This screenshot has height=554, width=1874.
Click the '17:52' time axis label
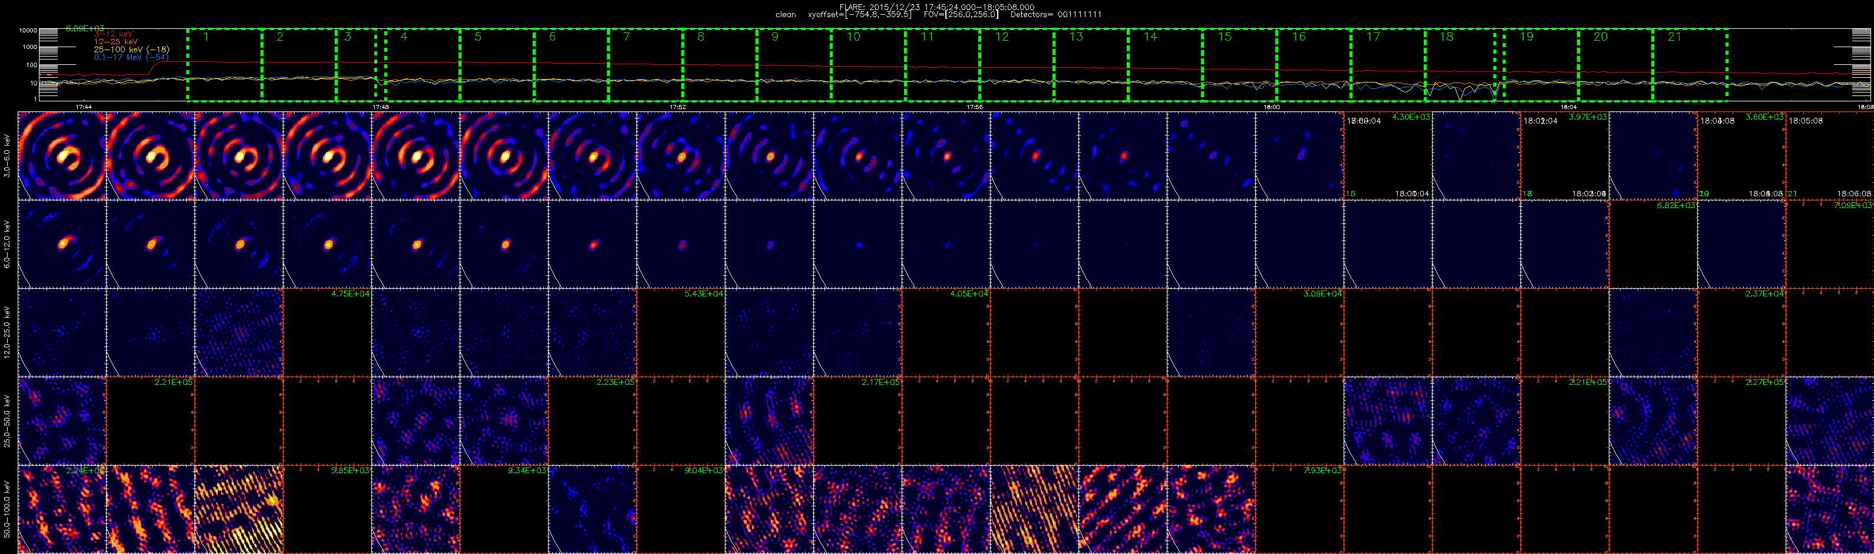[677, 107]
